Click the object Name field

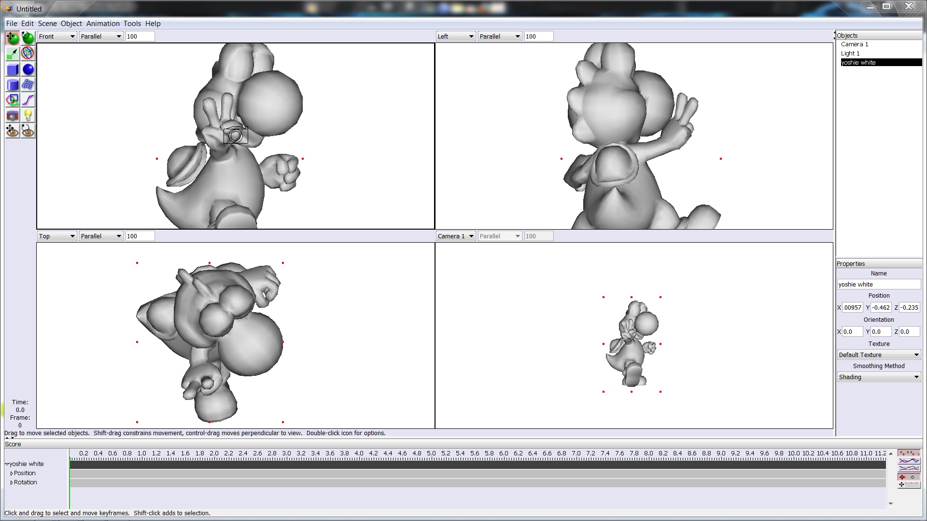[x=879, y=285]
